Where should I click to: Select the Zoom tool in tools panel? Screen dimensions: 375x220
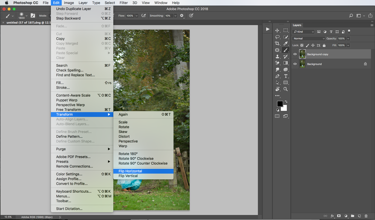pyautogui.click(x=285, y=89)
